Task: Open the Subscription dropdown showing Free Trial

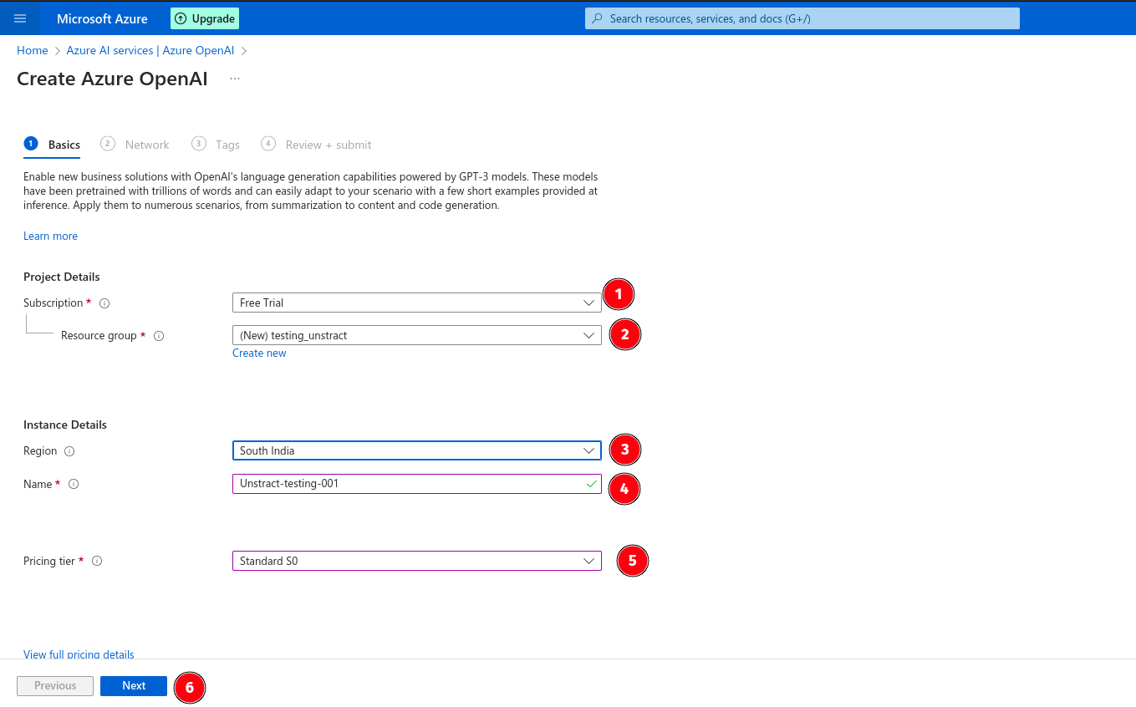Action: 416,303
